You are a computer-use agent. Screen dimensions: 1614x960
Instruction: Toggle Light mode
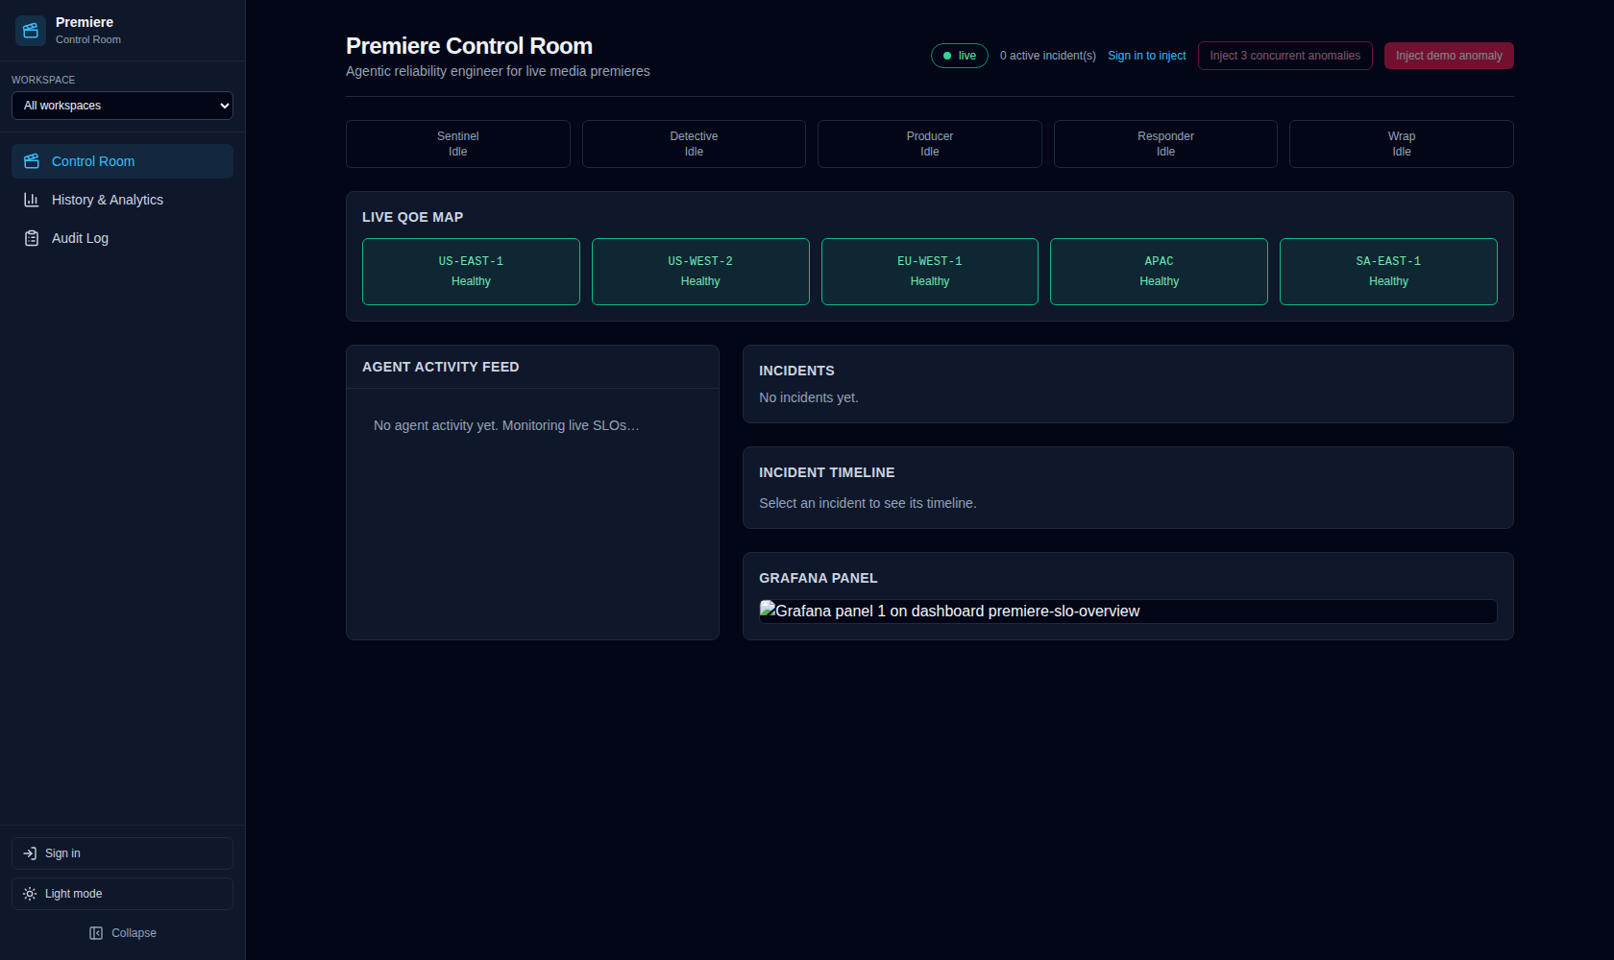tap(122, 894)
